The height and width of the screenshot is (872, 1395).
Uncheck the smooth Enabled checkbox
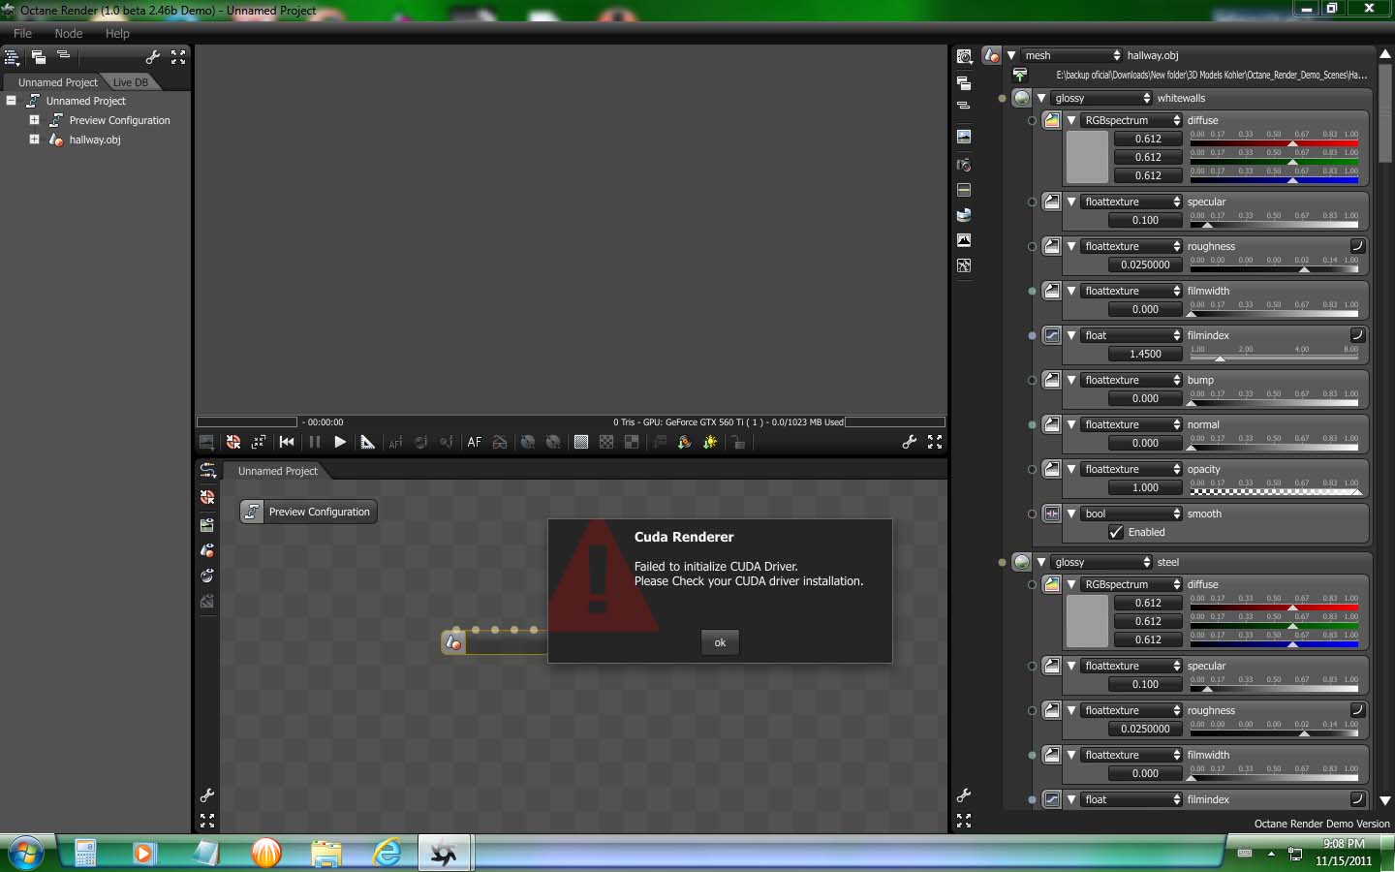[x=1116, y=532]
